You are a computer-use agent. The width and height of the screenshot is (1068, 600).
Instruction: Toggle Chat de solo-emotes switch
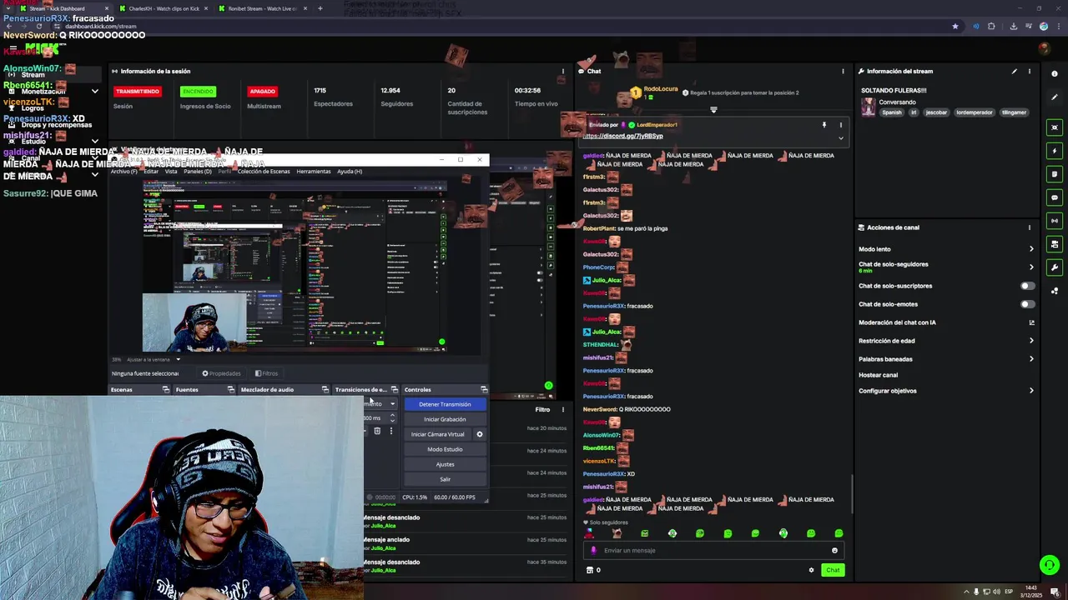coord(1028,304)
